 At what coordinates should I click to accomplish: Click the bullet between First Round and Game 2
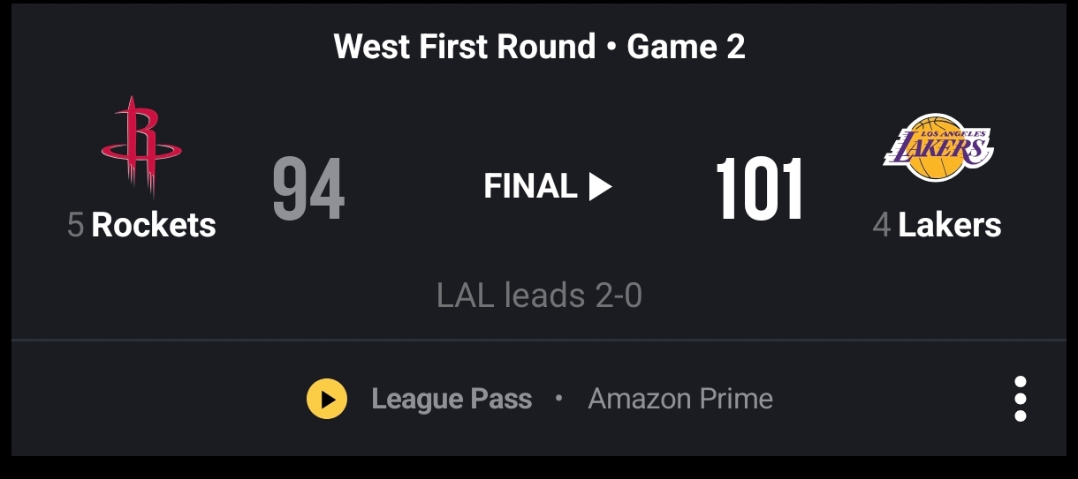coord(611,47)
